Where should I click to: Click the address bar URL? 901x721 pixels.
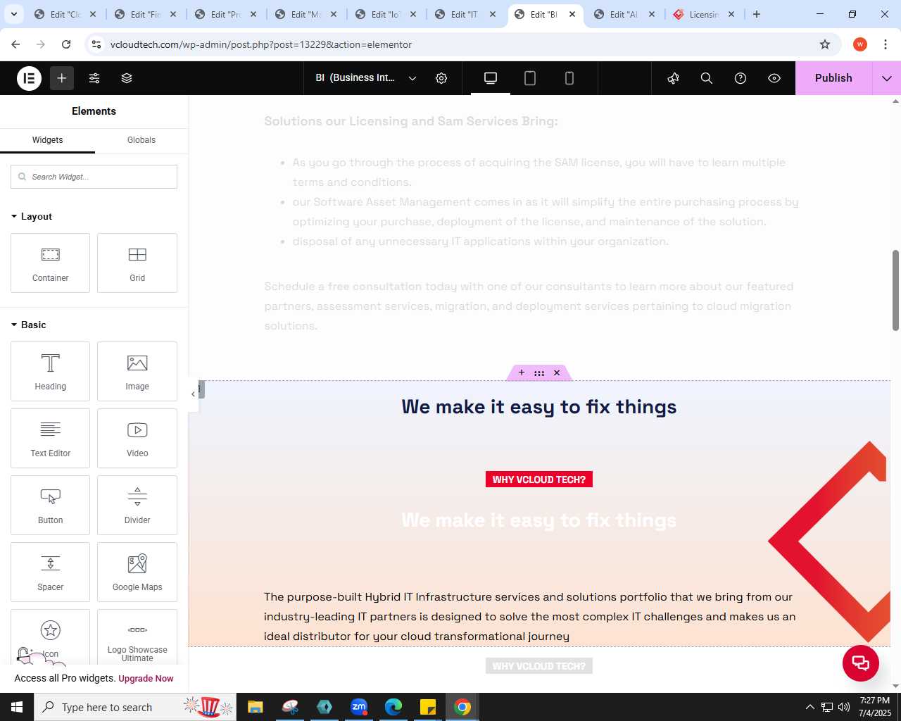click(x=261, y=44)
